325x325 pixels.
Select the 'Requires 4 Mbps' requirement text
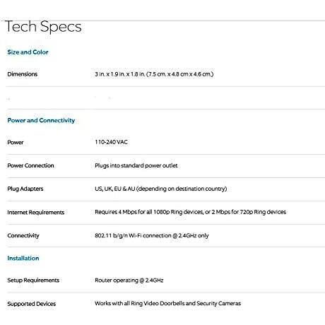pyautogui.click(x=190, y=212)
